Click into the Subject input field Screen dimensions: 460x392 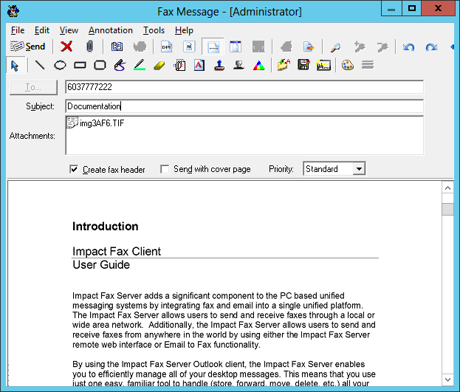click(x=244, y=106)
